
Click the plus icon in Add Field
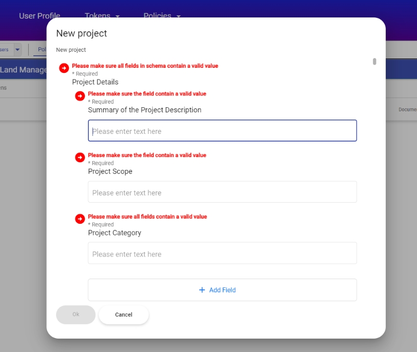(x=202, y=290)
